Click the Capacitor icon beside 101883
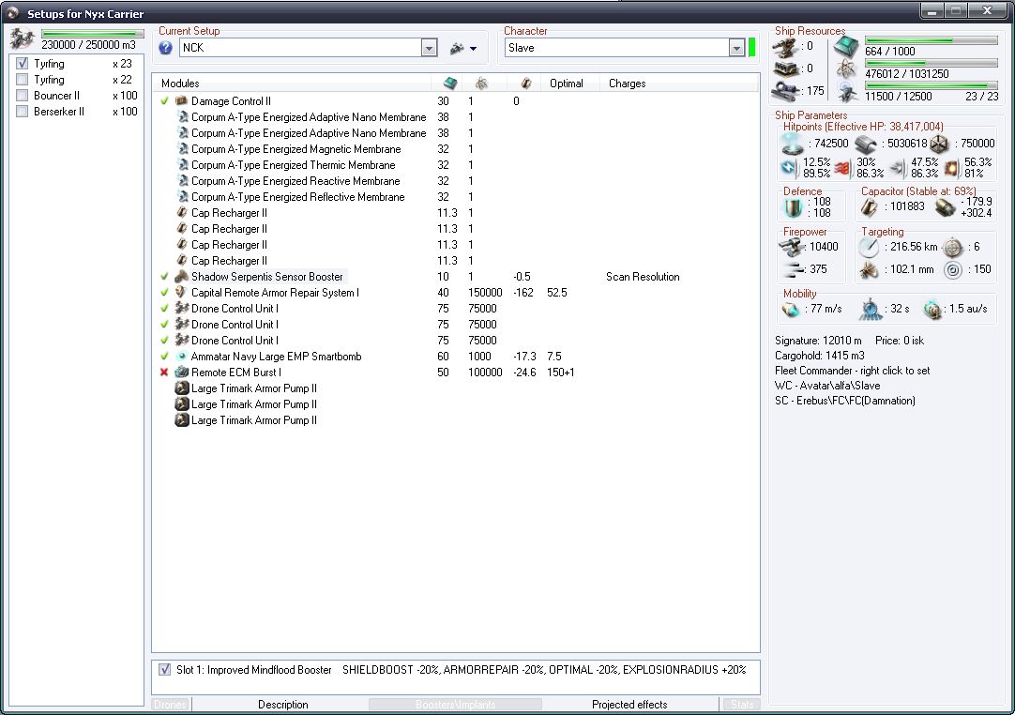Screen dimensions: 1015x715 [x=869, y=207]
